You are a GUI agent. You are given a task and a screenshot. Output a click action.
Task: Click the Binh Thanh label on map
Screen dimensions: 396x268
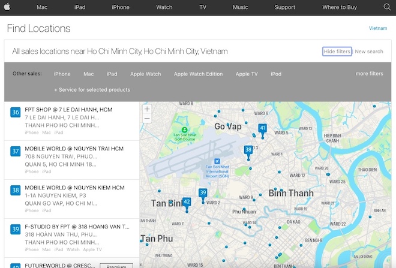pyautogui.click(x=291, y=193)
